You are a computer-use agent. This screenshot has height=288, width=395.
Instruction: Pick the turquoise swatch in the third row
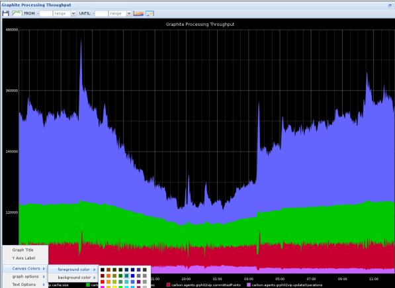coord(127,281)
